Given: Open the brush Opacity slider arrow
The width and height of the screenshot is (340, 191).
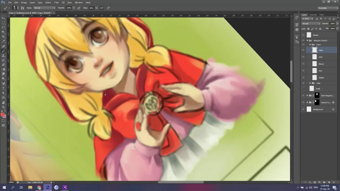Looking at the screenshot, I should tap(74, 8).
